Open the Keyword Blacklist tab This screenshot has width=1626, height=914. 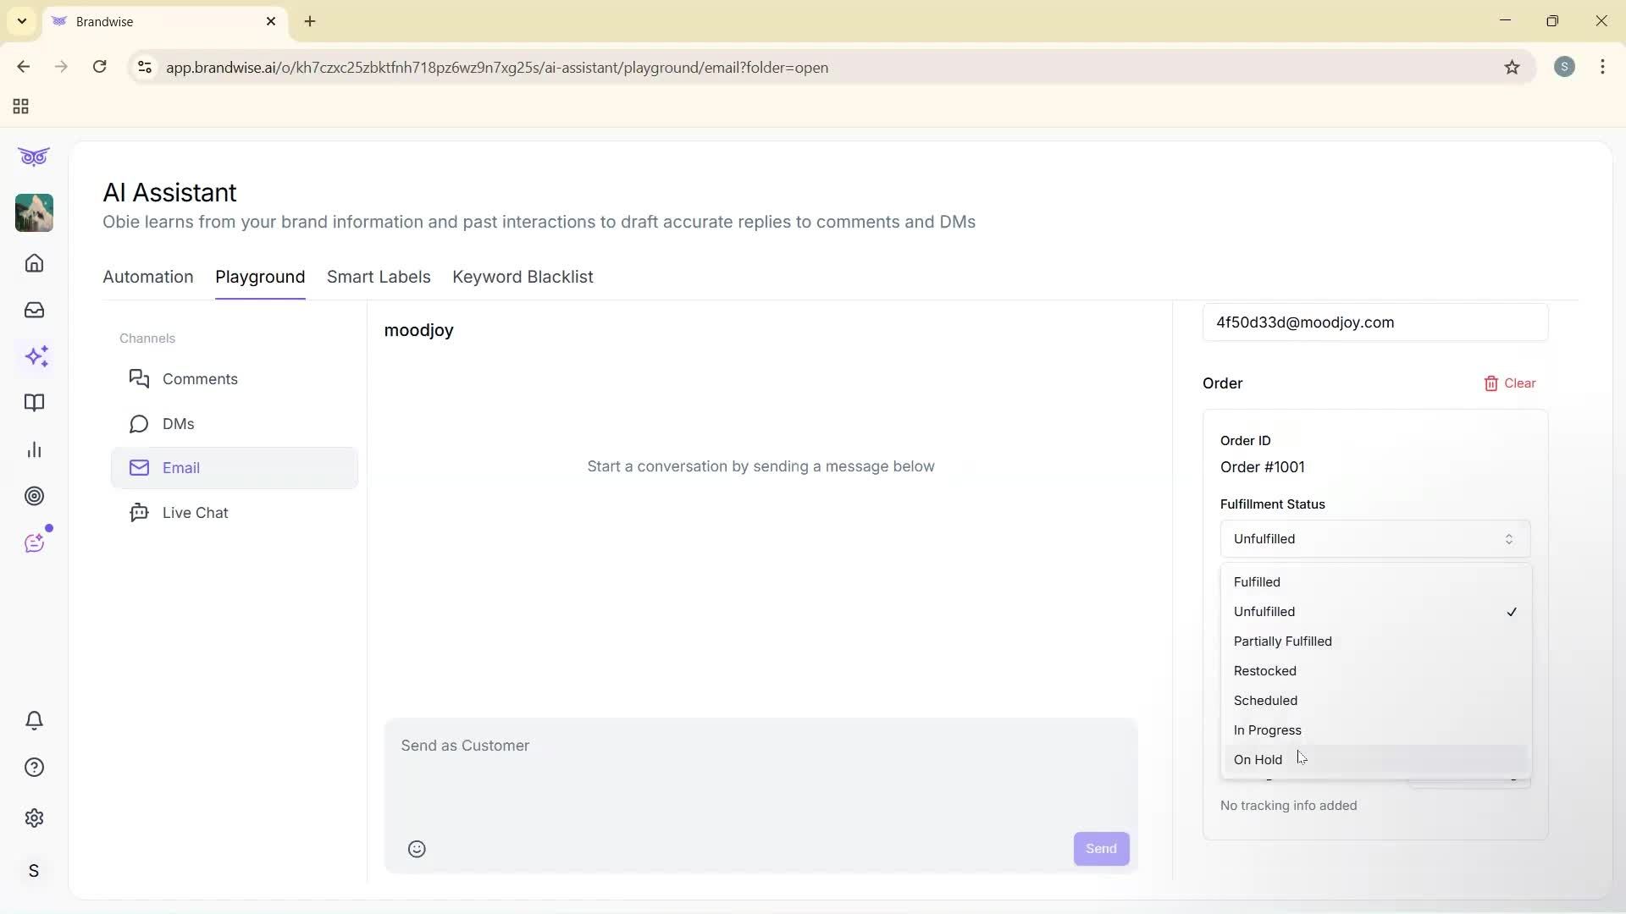coord(522,277)
